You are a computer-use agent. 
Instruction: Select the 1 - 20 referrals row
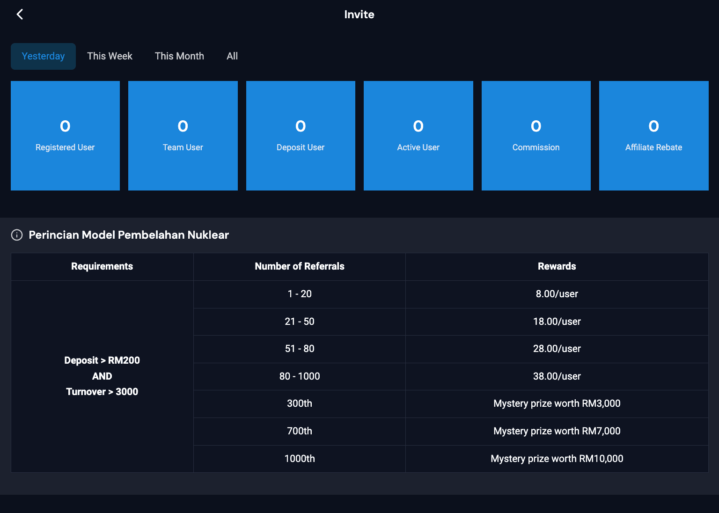[300, 294]
